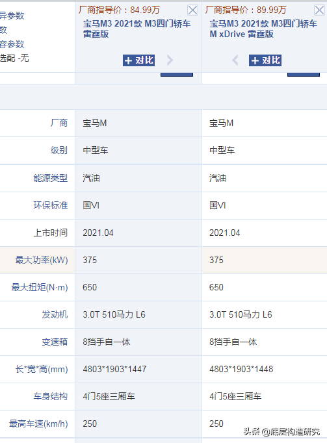The image size is (327, 443).
Task: Select 选配 -无 filter option
Action: tap(14, 58)
